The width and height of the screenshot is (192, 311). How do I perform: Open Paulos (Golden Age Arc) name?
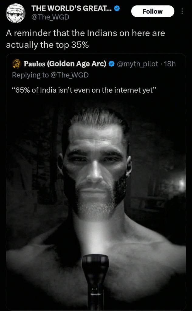(65, 64)
